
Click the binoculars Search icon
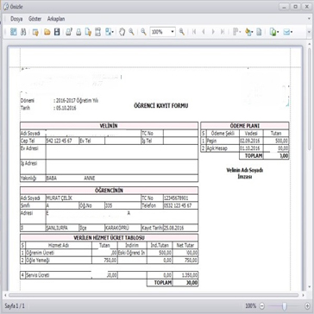pos(23,32)
